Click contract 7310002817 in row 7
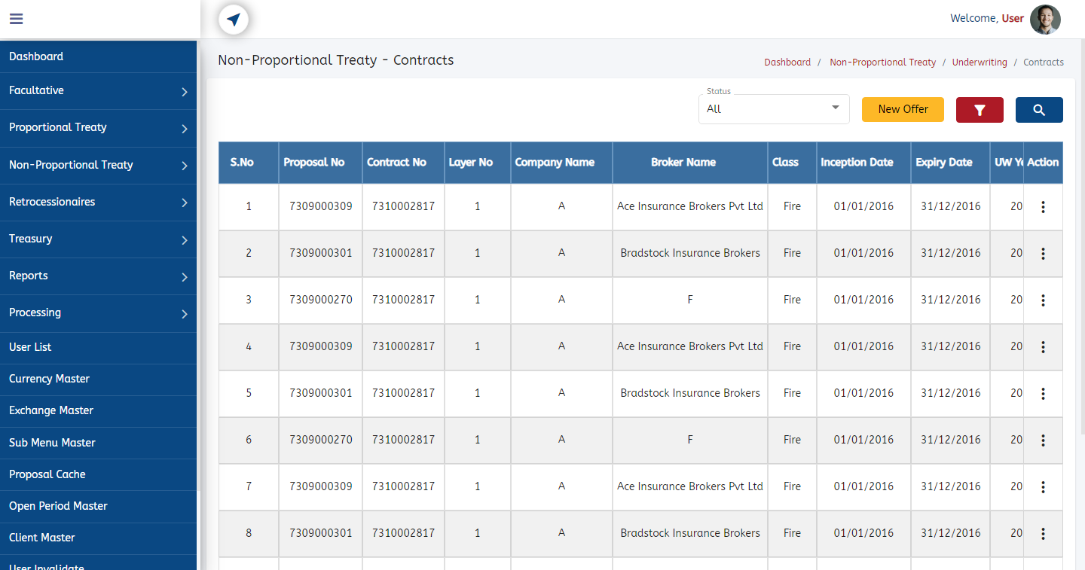 tap(403, 486)
